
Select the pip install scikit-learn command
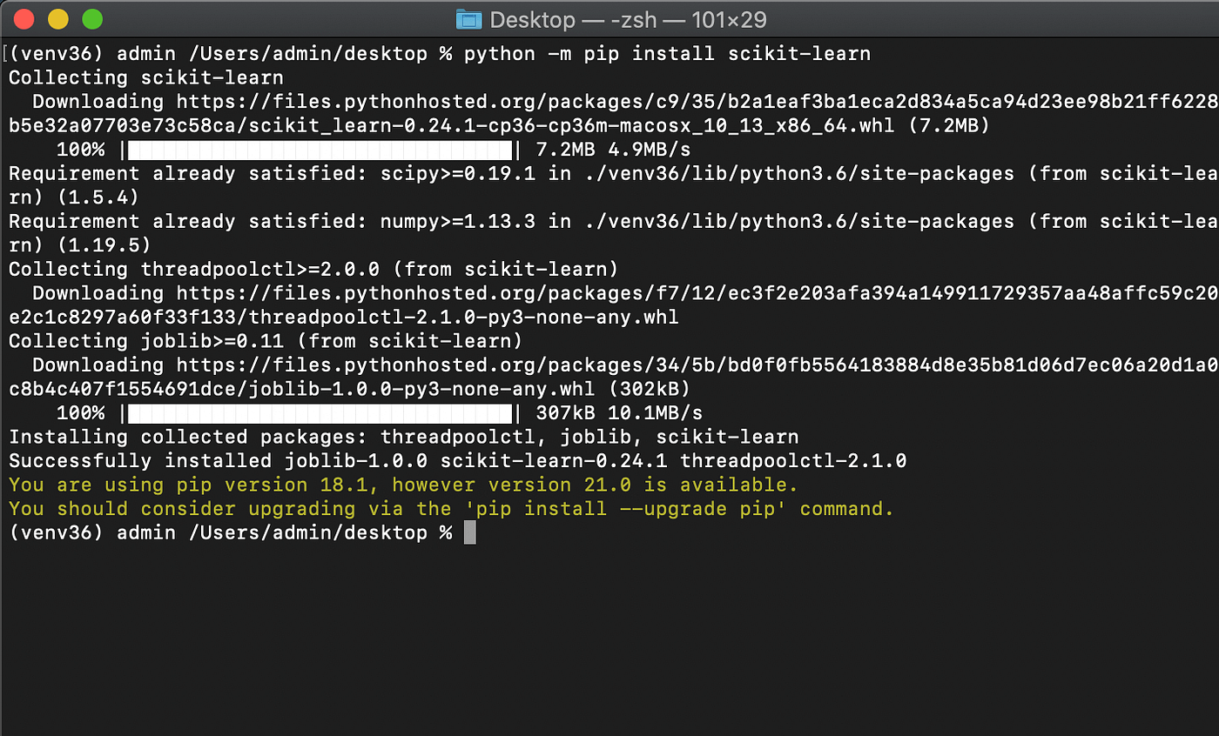670,53
